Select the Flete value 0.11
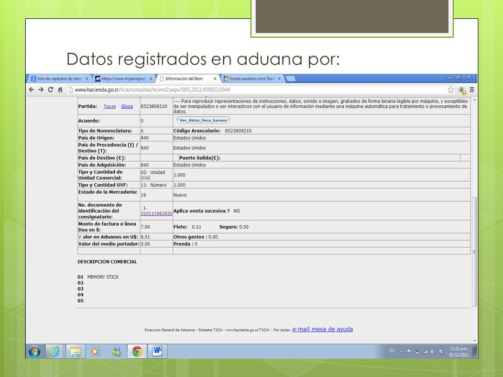The height and width of the screenshot is (377, 503). point(196,227)
